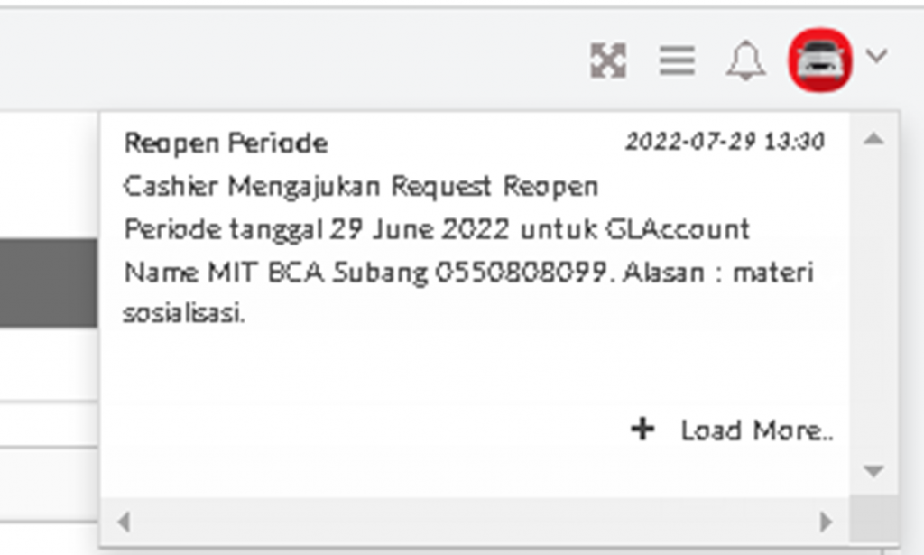Click the vertical scrollbar track
Viewport: 924px width, 555px height.
[873, 305]
